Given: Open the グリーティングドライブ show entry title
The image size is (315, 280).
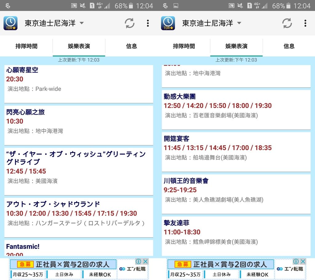Looking at the screenshot, I should [x=76, y=158].
